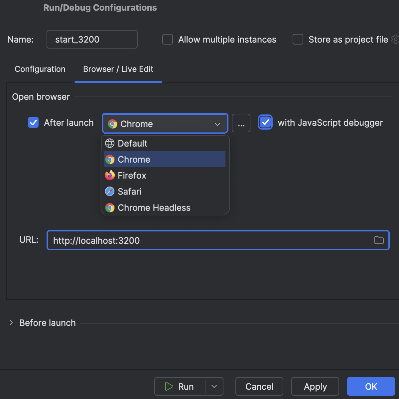
Task: Select the Browser / Live Edit tab
Action: tap(118, 69)
